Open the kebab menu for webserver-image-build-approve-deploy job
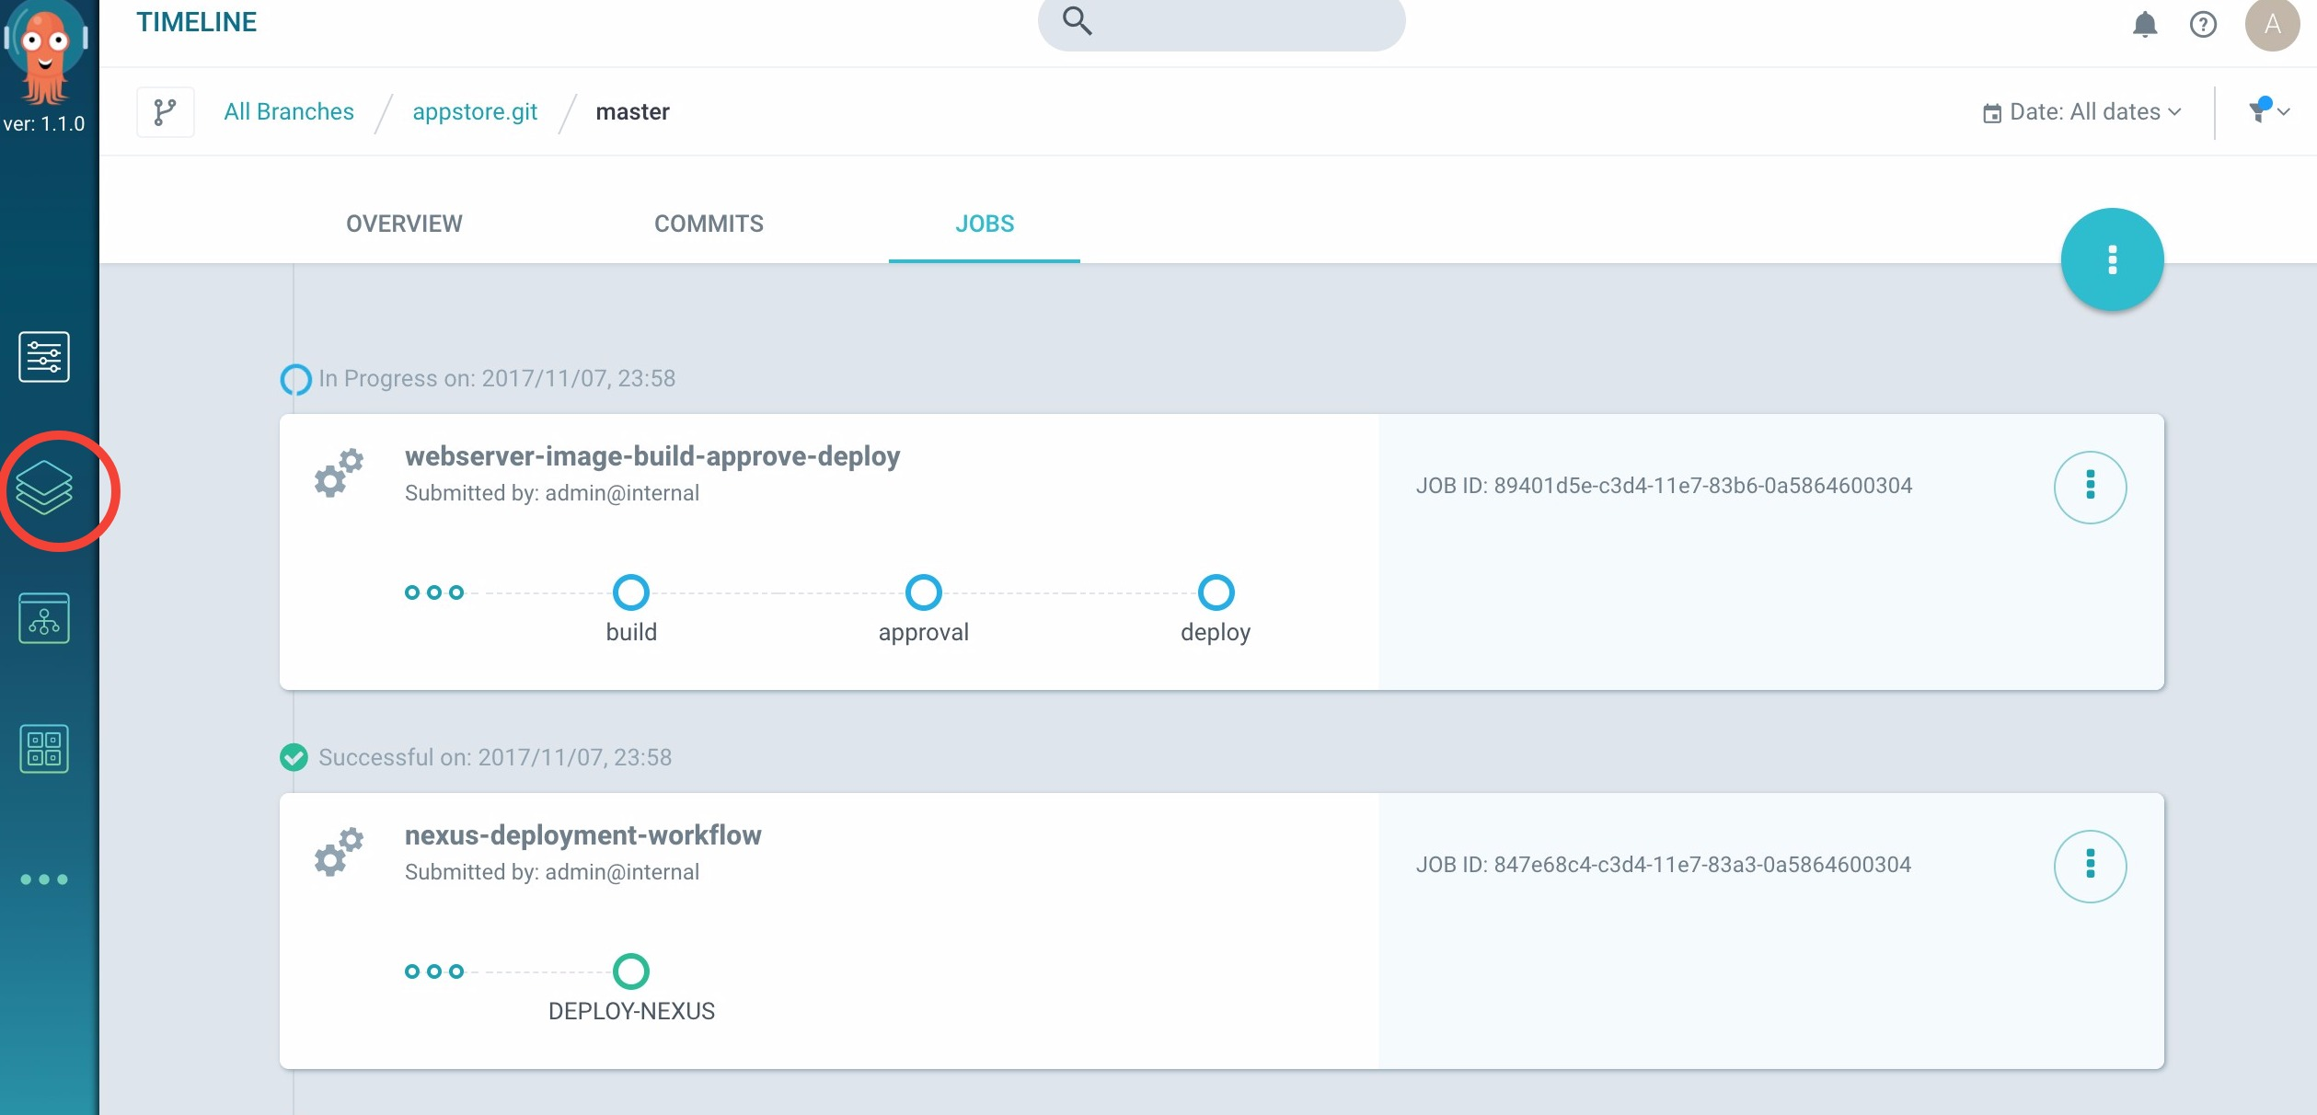 coord(2091,488)
